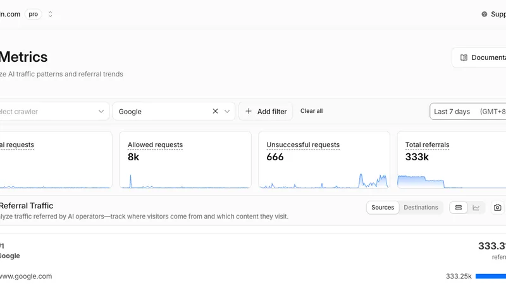
Task: Click the 666 unsuccessful requests value
Action: point(275,157)
